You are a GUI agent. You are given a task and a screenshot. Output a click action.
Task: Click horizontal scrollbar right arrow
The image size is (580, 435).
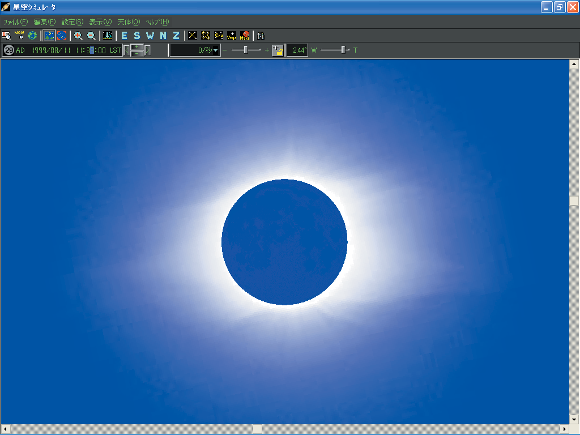click(565, 429)
